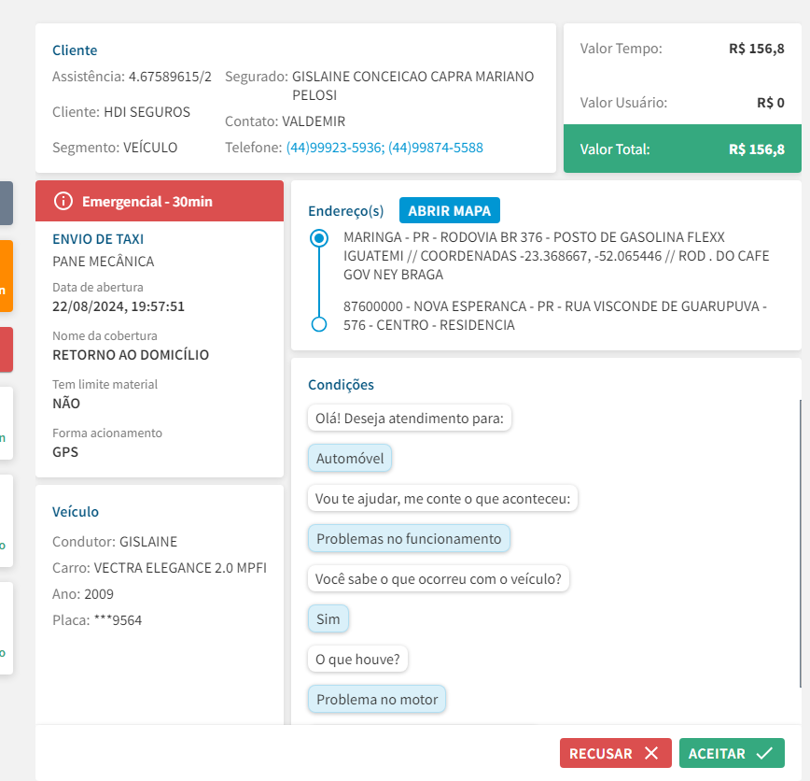Reject the request with RECUSAR

[x=615, y=753]
